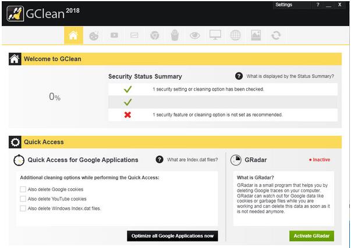
Task: Open What are Index.dat files link
Action: click(x=192, y=160)
